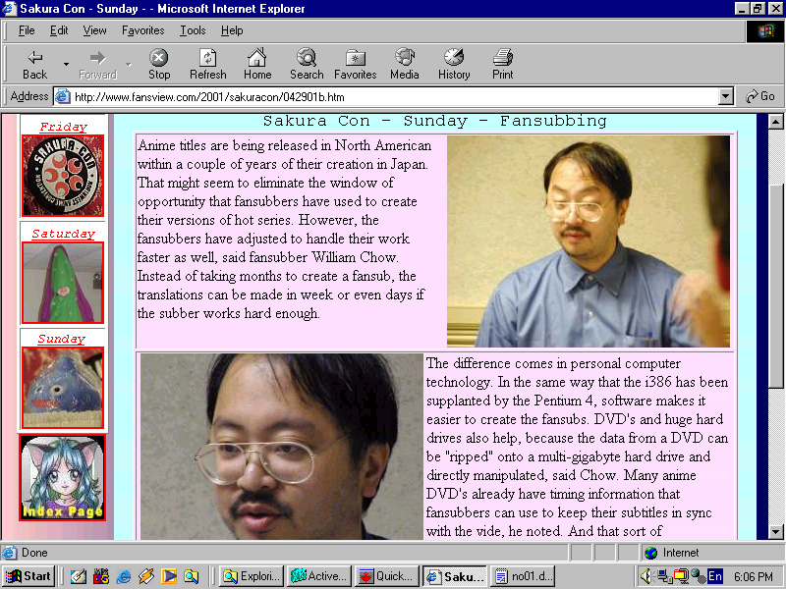The image size is (786, 589).
Task: Click the Go button
Action: 759,96
